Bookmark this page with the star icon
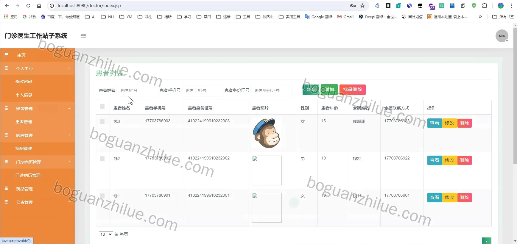 pos(362,6)
